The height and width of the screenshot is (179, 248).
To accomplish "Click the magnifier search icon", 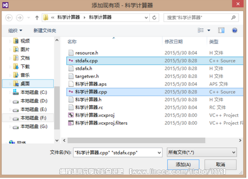I will pyautogui.click(x=233, y=17).
